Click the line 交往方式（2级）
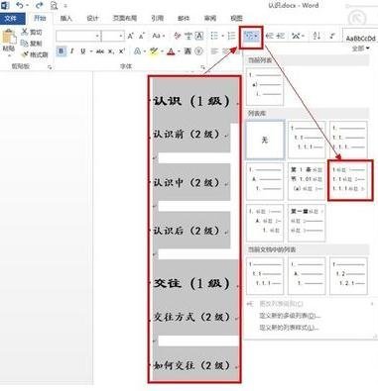This screenshot has height=391, width=378. (x=191, y=317)
